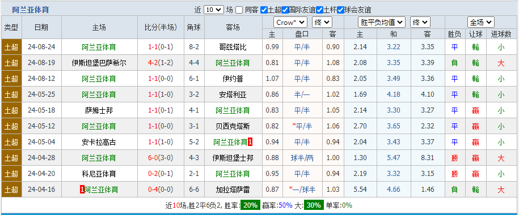Click the 阿兰亚体育 team title
Screen dimensions: 519x215
pyautogui.click(x=31, y=10)
